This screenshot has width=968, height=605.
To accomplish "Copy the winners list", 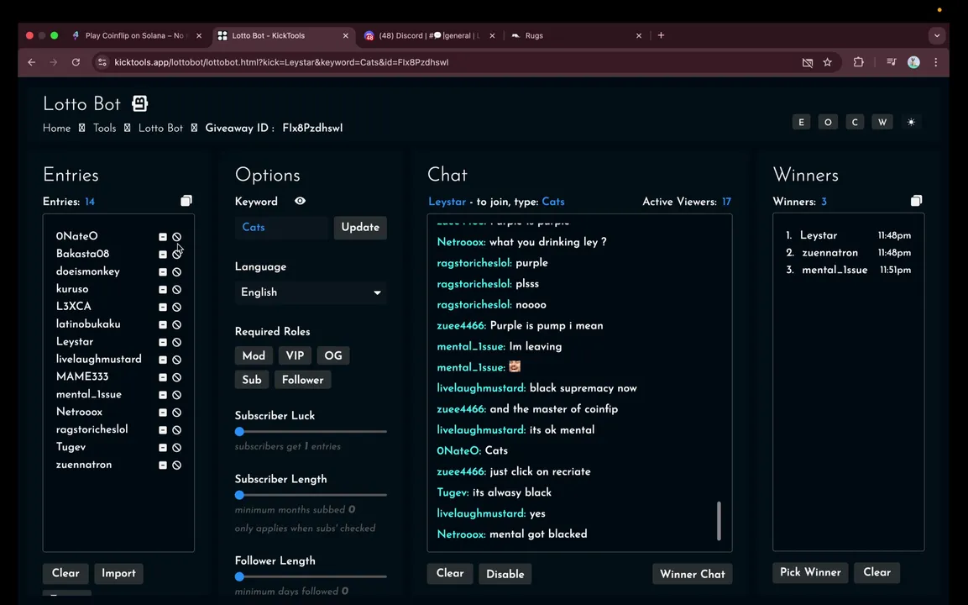I will tap(916, 201).
